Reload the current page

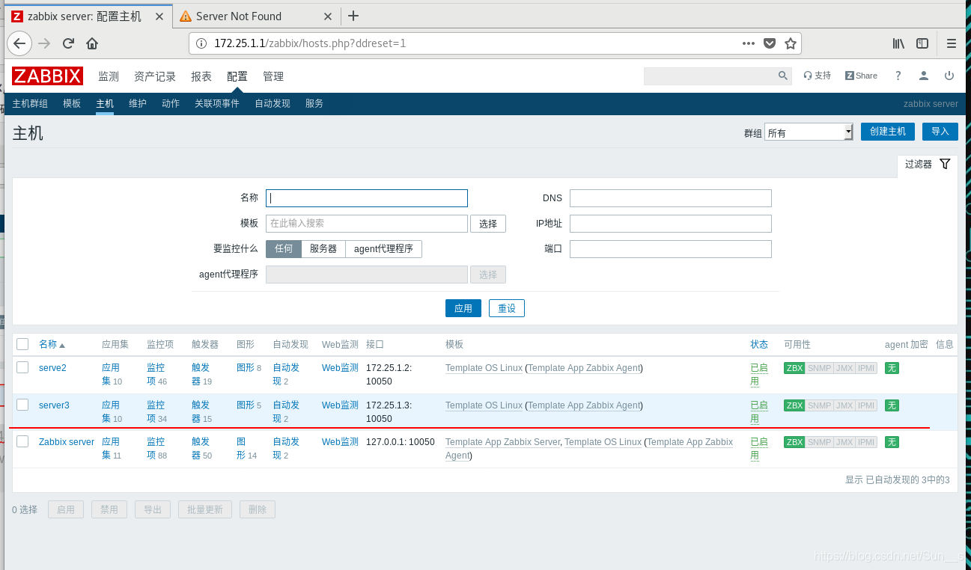[x=68, y=43]
